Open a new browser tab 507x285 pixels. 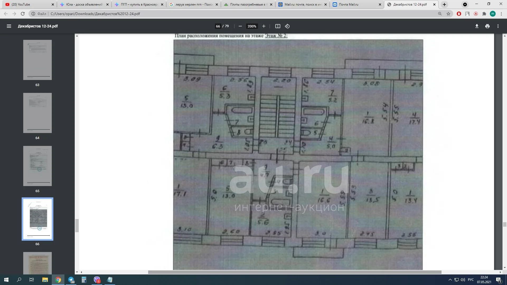coord(444,4)
